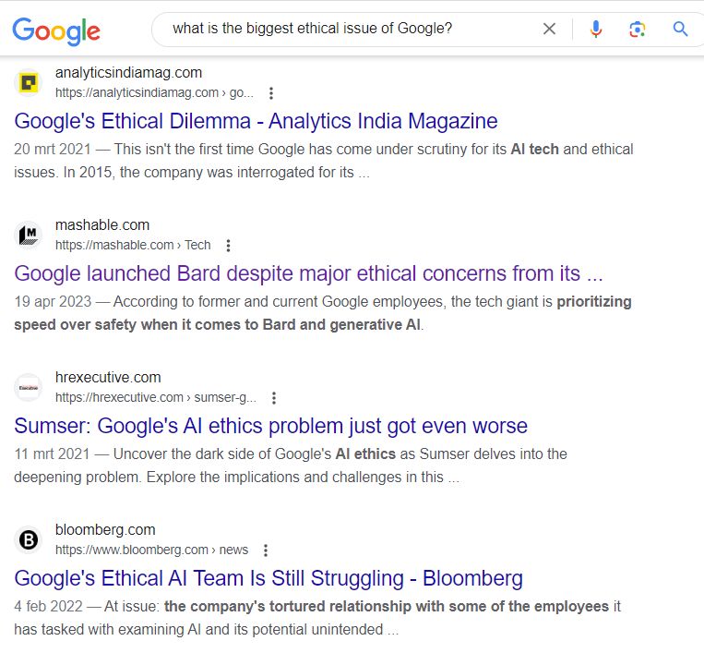Clear the search query with X
Image resolution: width=704 pixels, height=653 pixels.
tap(549, 29)
